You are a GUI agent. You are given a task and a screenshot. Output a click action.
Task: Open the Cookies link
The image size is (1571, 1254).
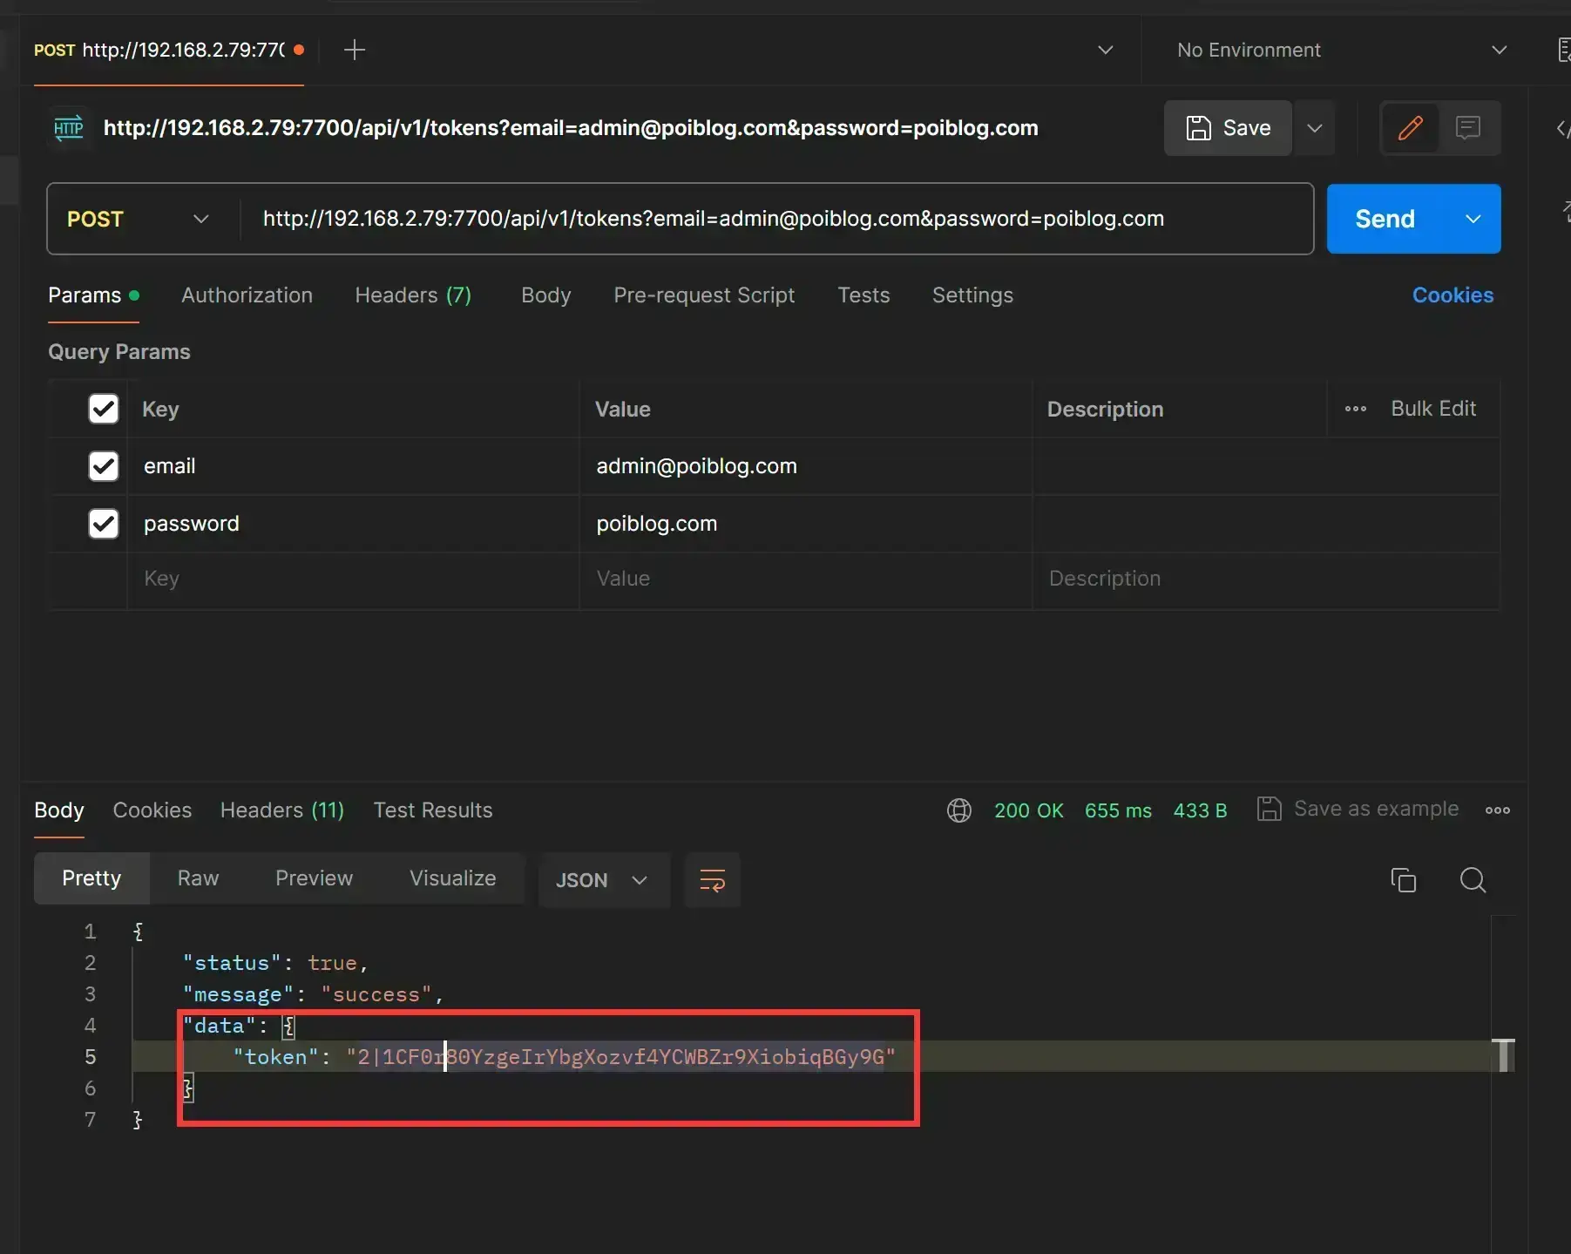coord(1452,295)
